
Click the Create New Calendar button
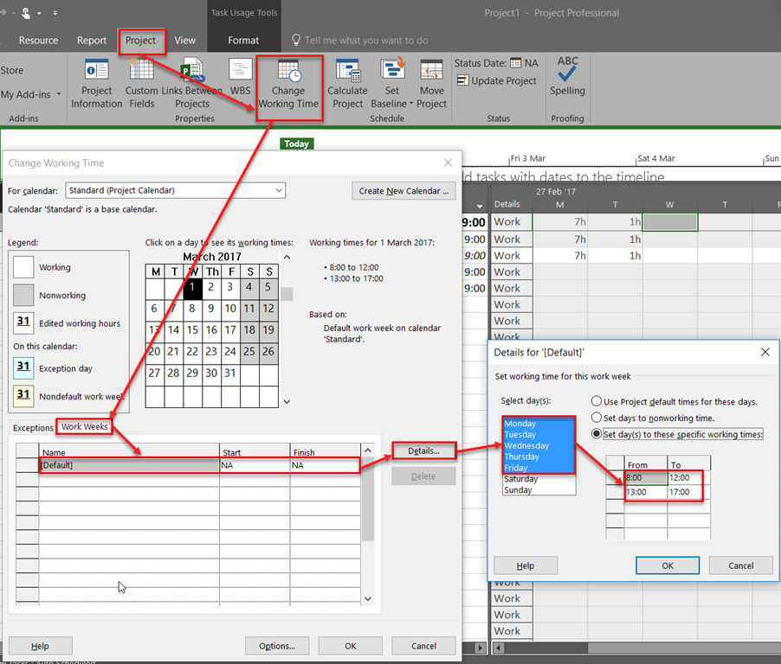(x=403, y=190)
